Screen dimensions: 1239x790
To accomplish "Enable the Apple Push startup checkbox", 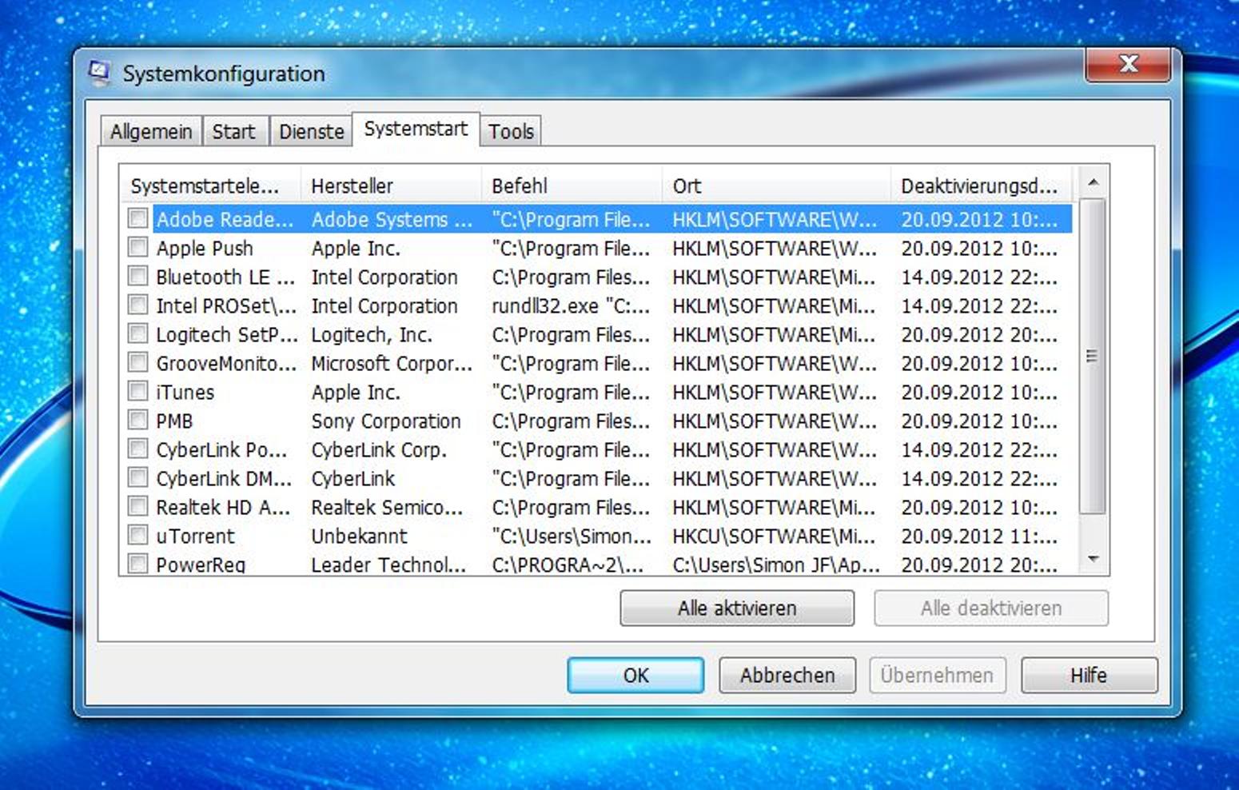I will click(x=138, y=247).
